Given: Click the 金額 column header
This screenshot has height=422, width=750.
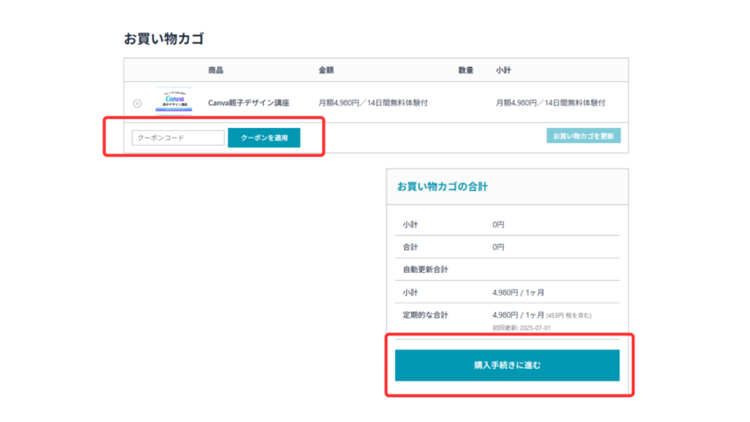Looking at the screenshot, I should (x=326, y=70).
